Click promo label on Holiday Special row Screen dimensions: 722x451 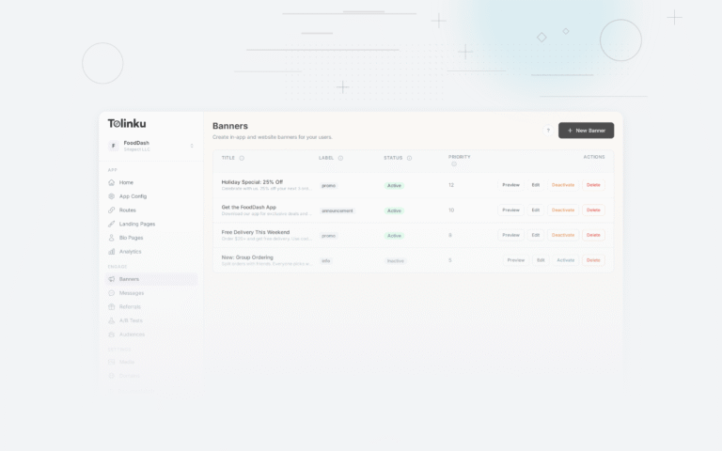[x=328, y=186]
